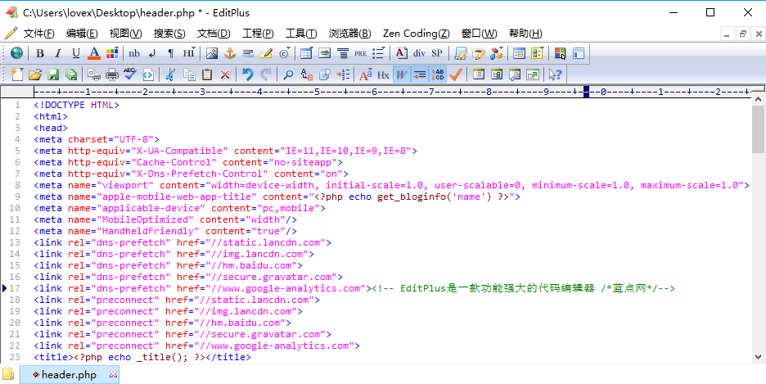766x384 pixels.
Task: Insert paragraph pilcrow tag
Action: click(170, 52)
